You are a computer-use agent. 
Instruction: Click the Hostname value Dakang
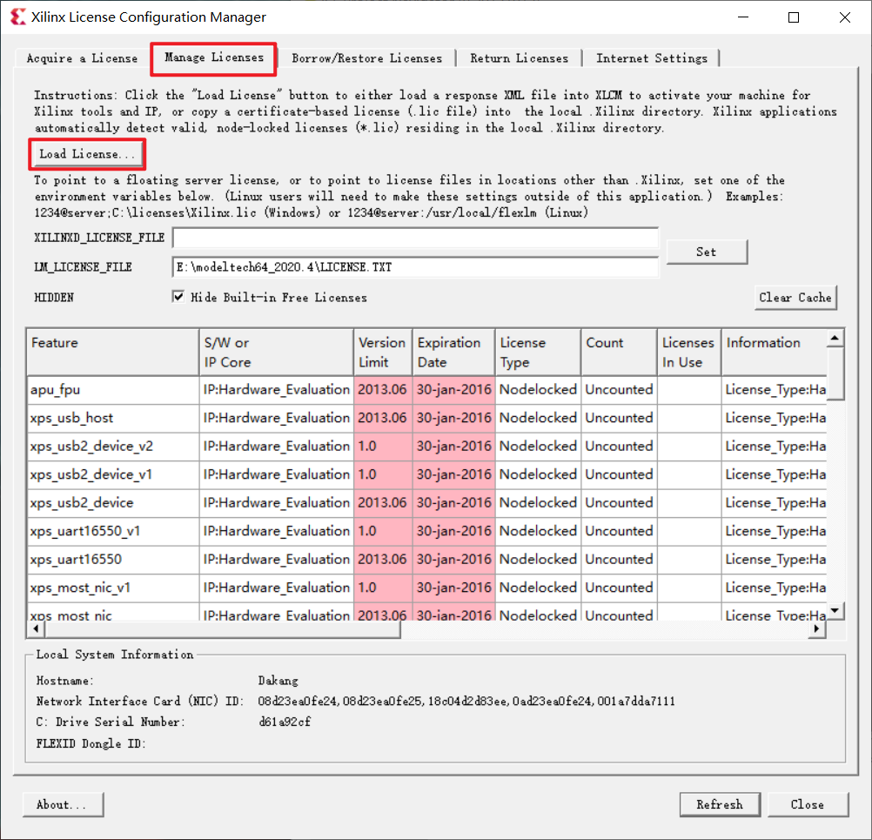278,681
